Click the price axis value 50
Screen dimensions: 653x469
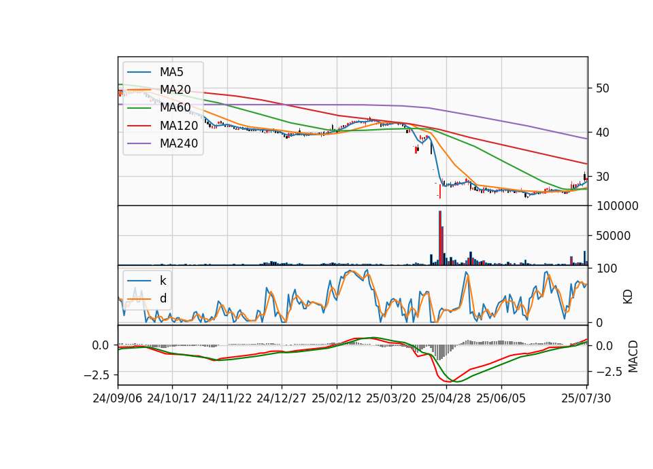click(602, 88)
